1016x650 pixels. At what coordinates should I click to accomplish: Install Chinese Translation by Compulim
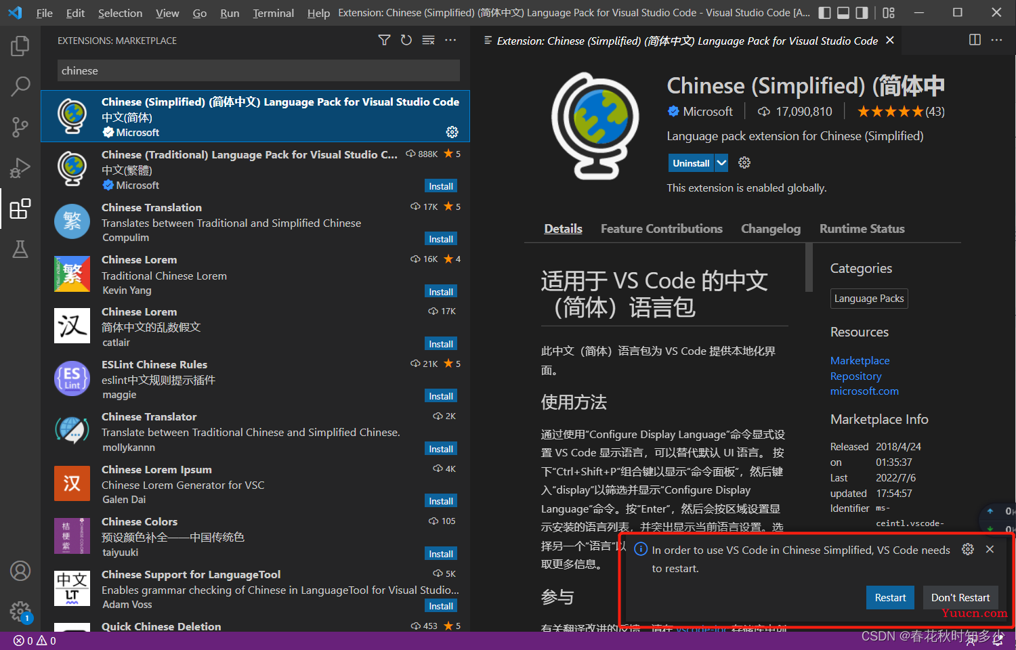(x=441, y=239)
